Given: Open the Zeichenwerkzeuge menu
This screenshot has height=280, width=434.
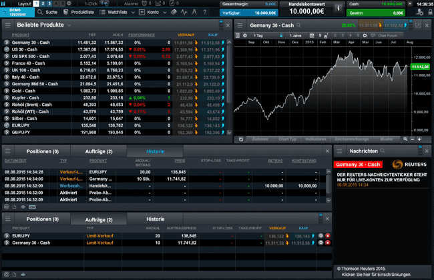Looking at the screenshot, I should click(x=351, y=139).
